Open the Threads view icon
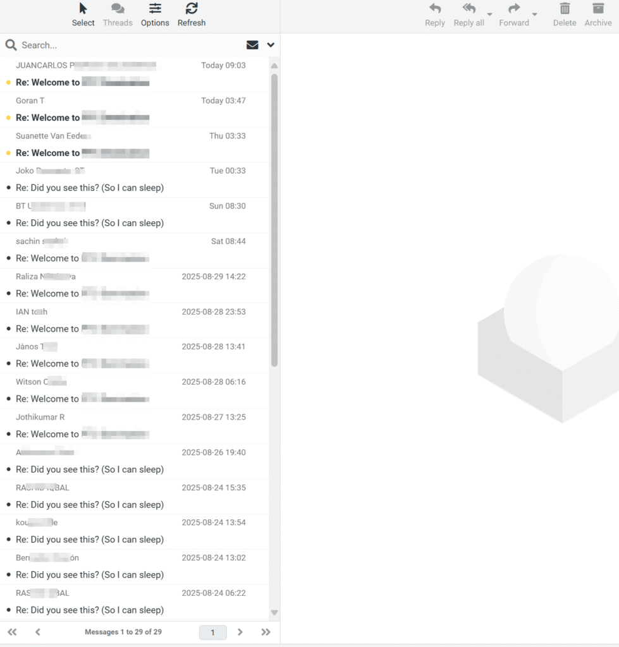The image size is (619, 647). [x=118, y=9]
